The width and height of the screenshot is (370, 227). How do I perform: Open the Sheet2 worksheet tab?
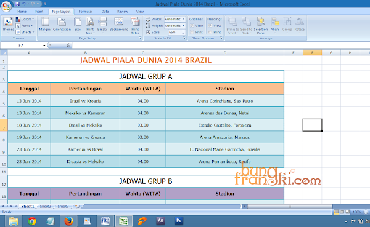tap(45, 206)
